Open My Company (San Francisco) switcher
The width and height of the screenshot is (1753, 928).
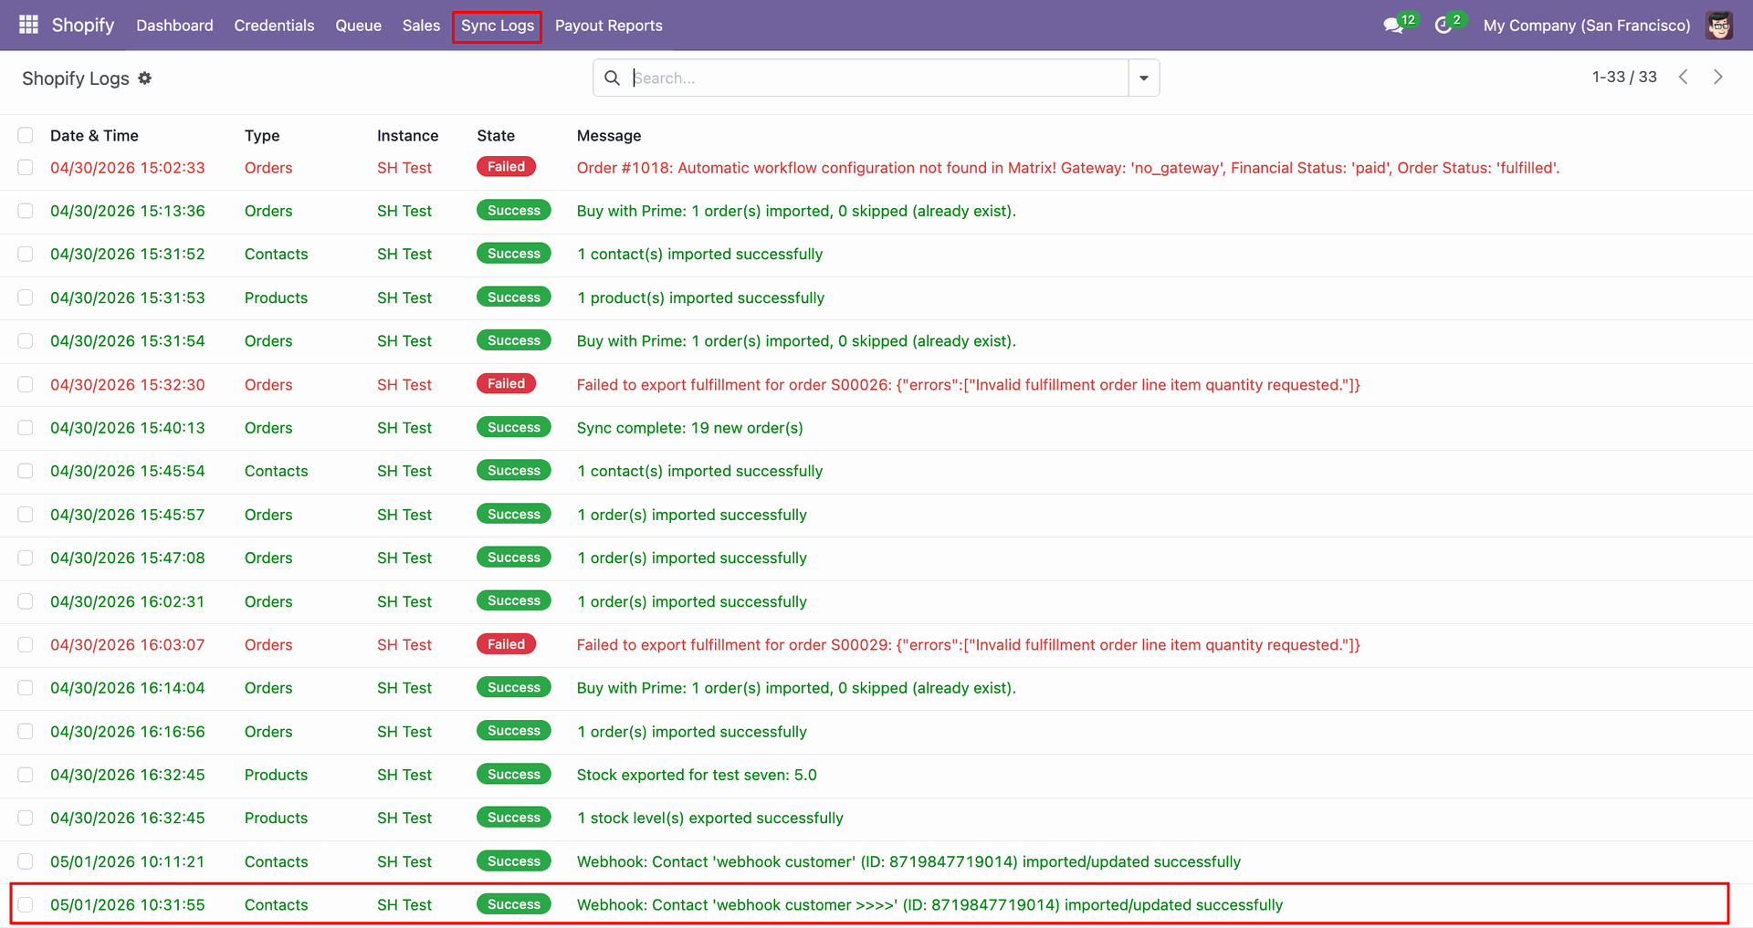pos(1587,26)
